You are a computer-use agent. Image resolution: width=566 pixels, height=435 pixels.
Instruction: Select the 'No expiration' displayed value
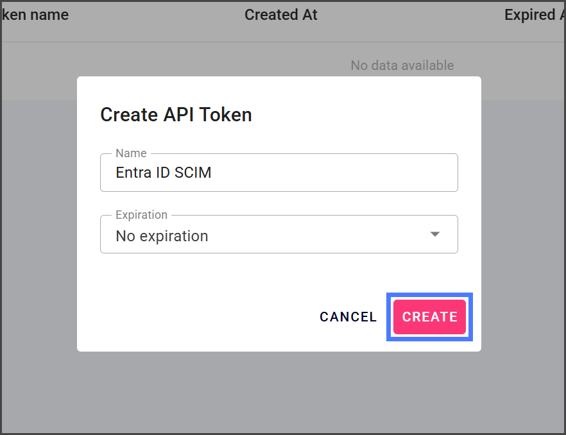pos(162,236)
